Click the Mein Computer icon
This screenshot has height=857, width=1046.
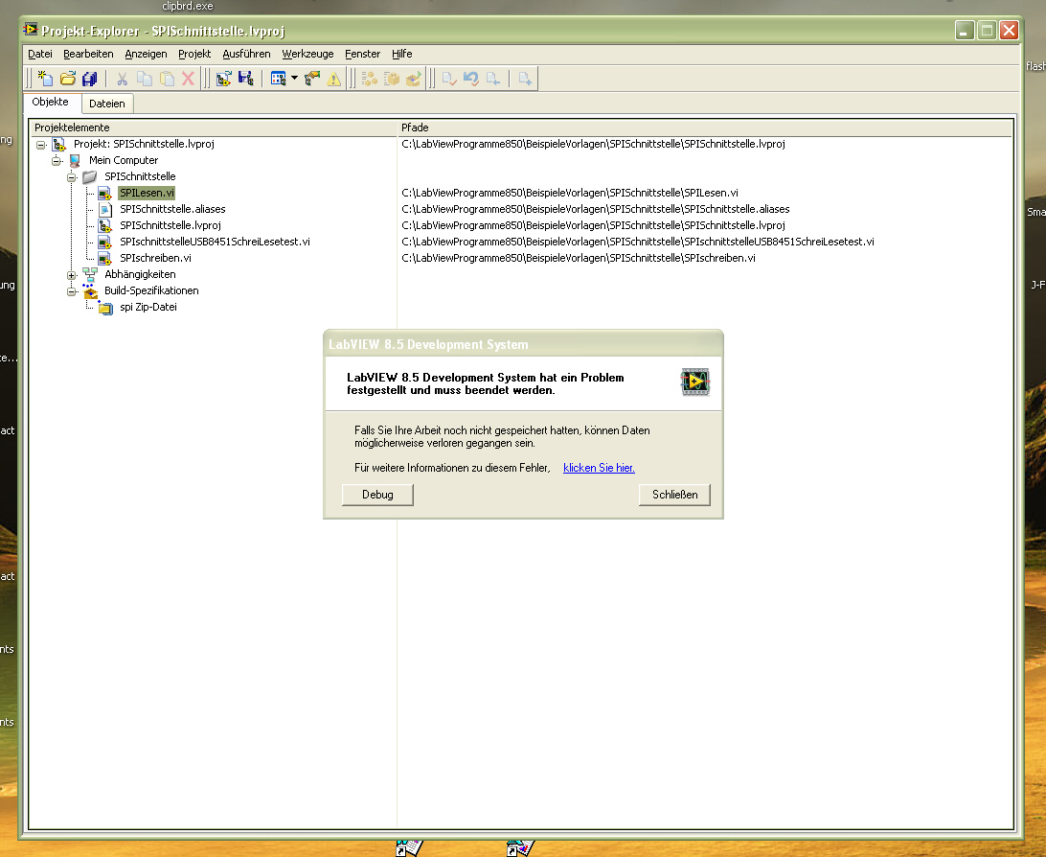click(75, 161)
